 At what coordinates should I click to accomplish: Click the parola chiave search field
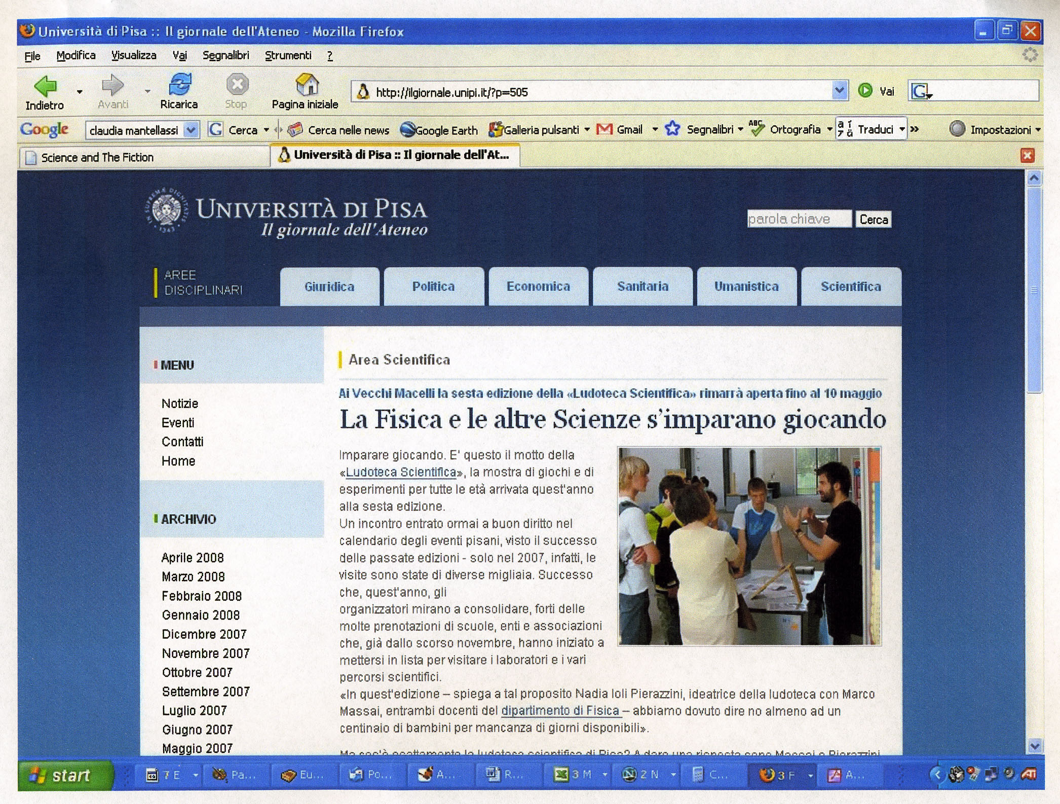pos(799,220)
